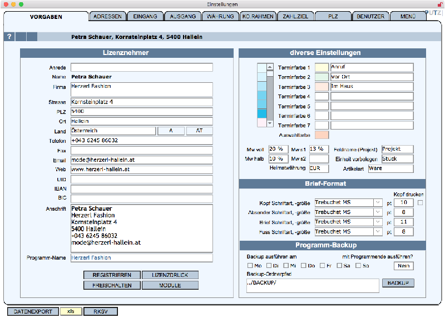Open the ZAHL.ZIEL tab

click(295, 17)
